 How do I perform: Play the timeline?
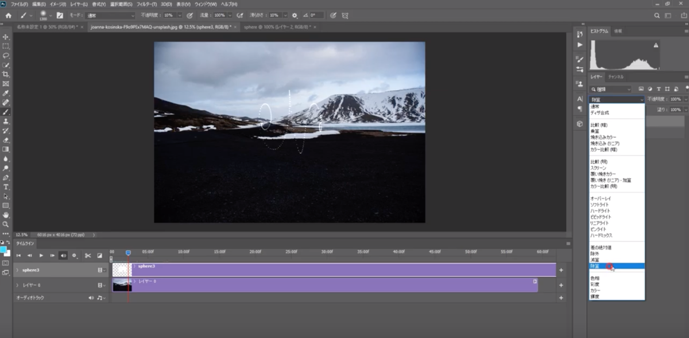click(x=41, y=255)
